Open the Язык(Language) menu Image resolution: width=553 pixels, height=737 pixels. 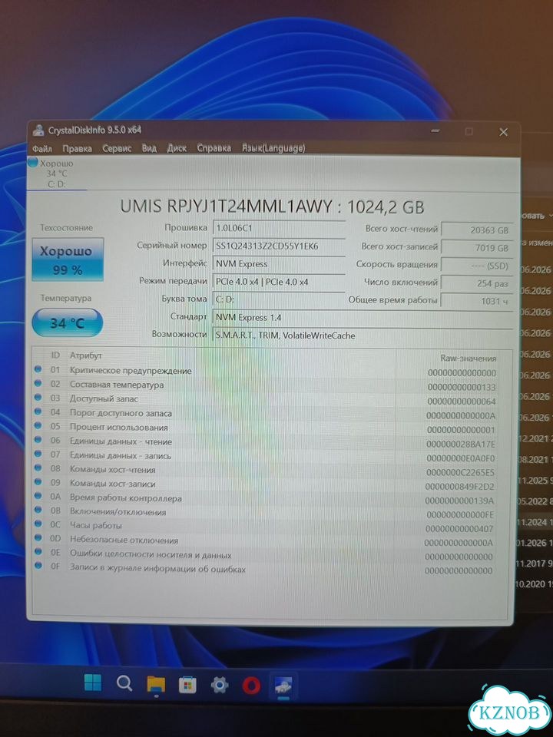point(273,148)
